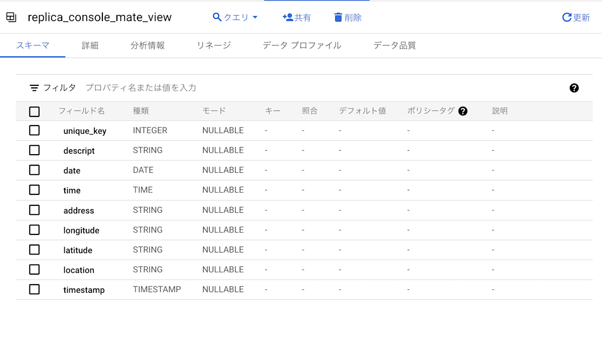Click the latitude field name
Image resolution: width=602 pixels, height=361 pixels.
tap(78, 250)
